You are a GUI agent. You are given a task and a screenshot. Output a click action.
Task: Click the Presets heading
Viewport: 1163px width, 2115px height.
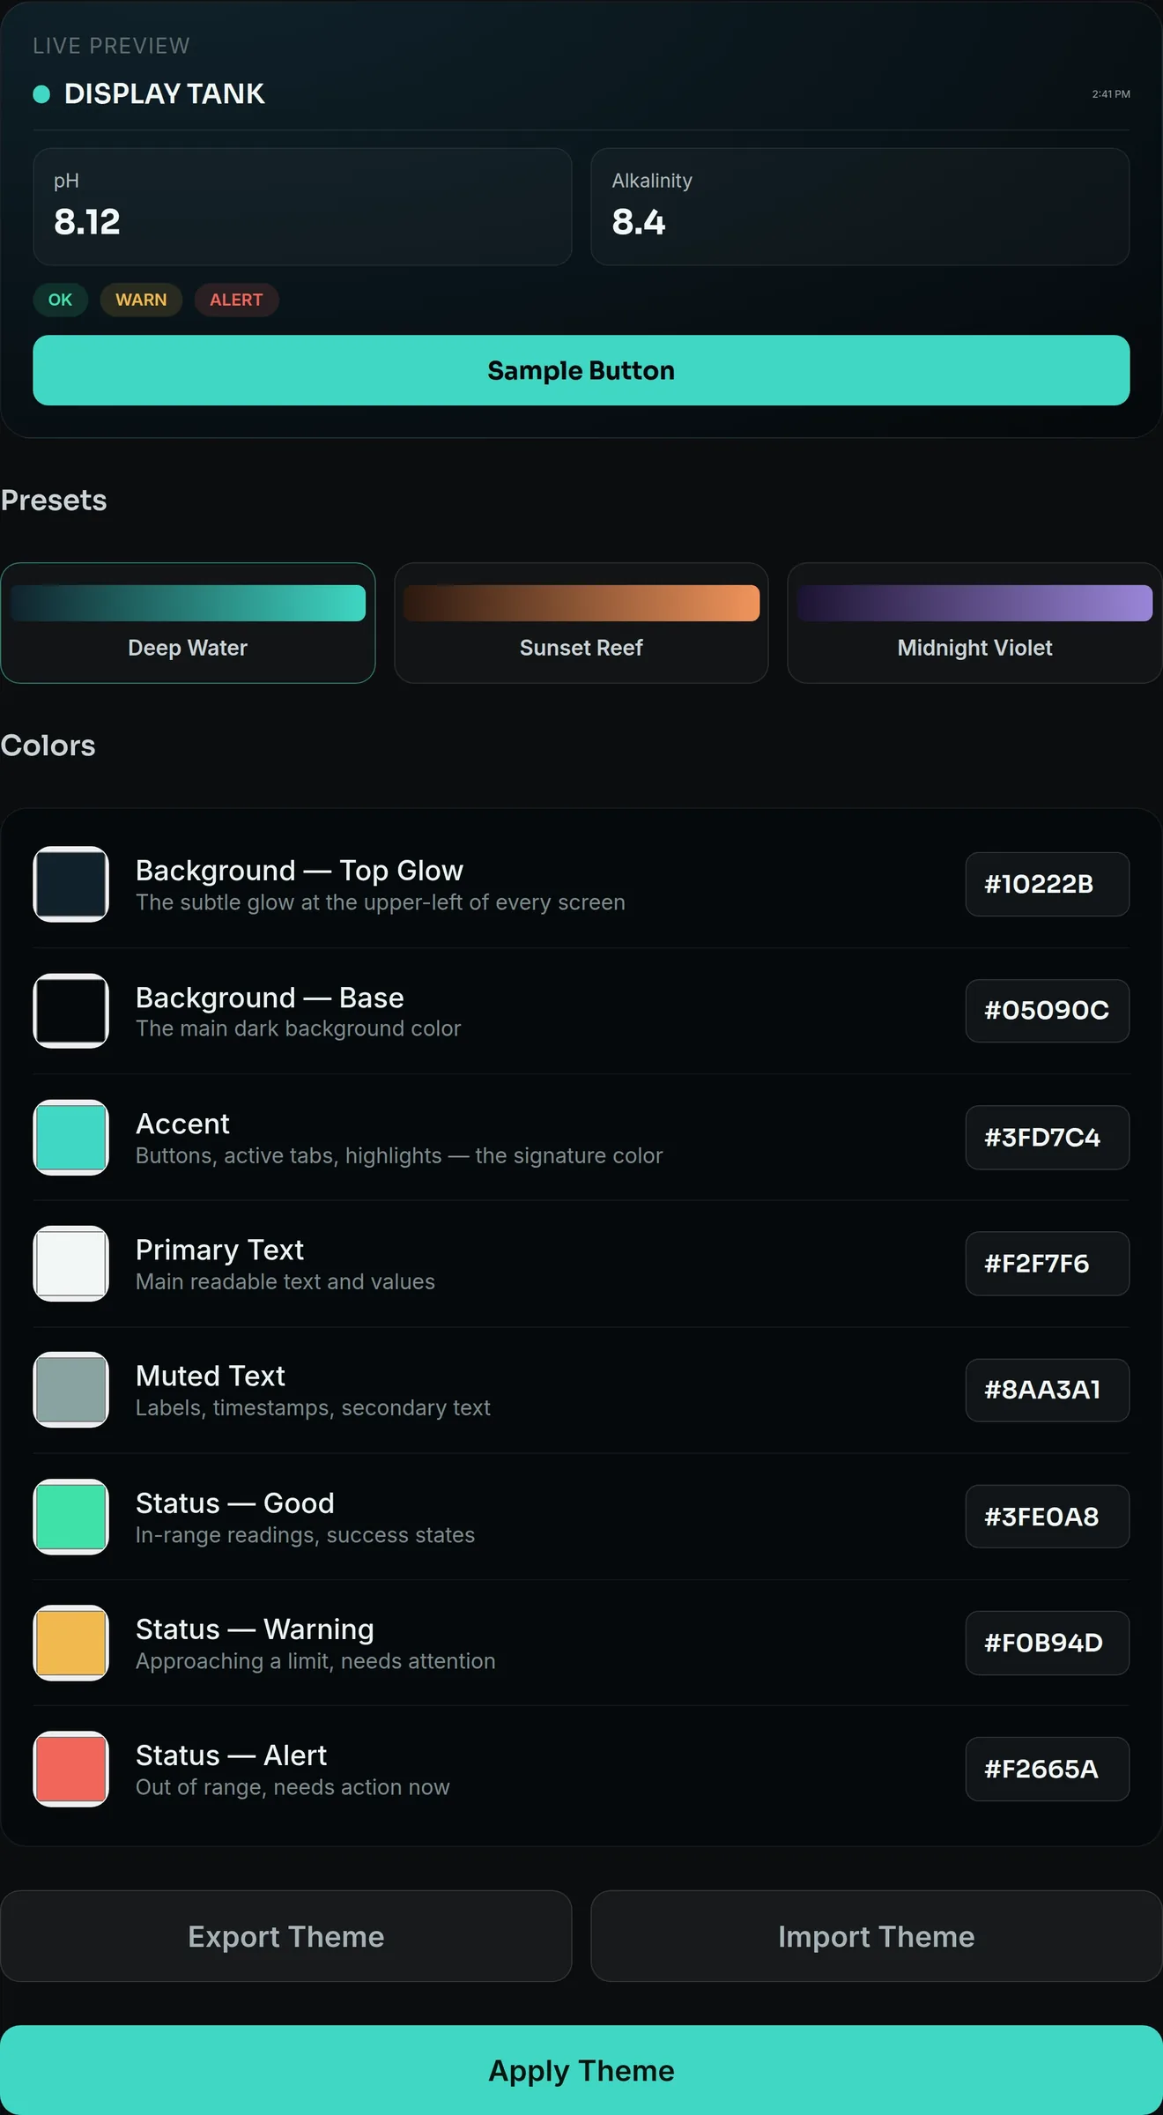[x=54, y=501]
